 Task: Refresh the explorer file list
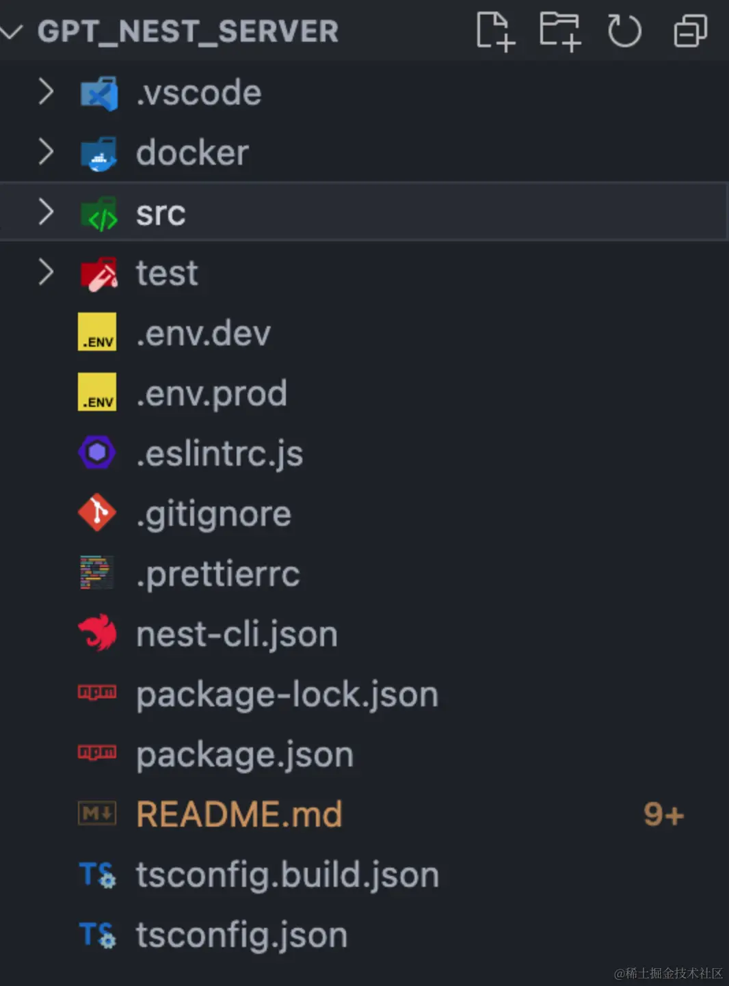[624, 31]
